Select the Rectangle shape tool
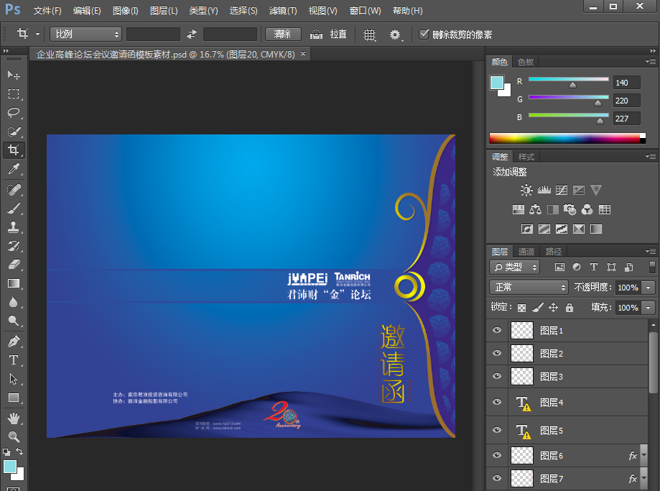The height and width of the screenshot is (491, 660). 14,398
